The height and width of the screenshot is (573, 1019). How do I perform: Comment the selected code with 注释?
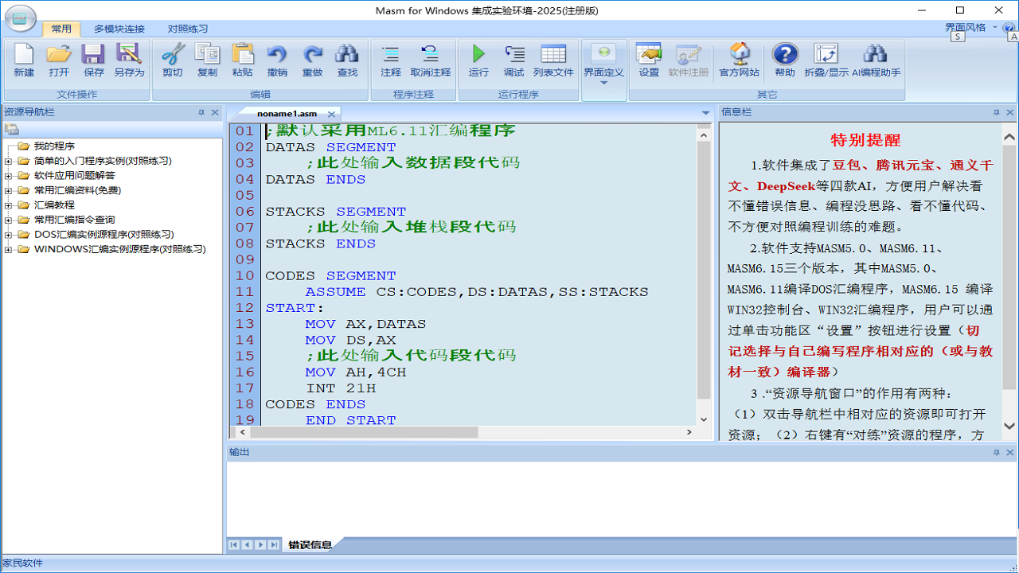coord(391,60)
